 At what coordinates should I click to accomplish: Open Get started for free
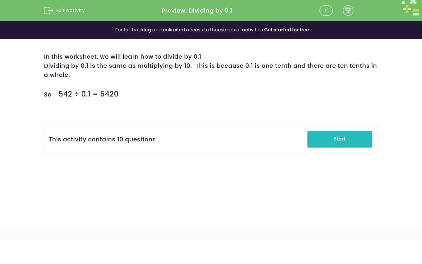[287, 30]
